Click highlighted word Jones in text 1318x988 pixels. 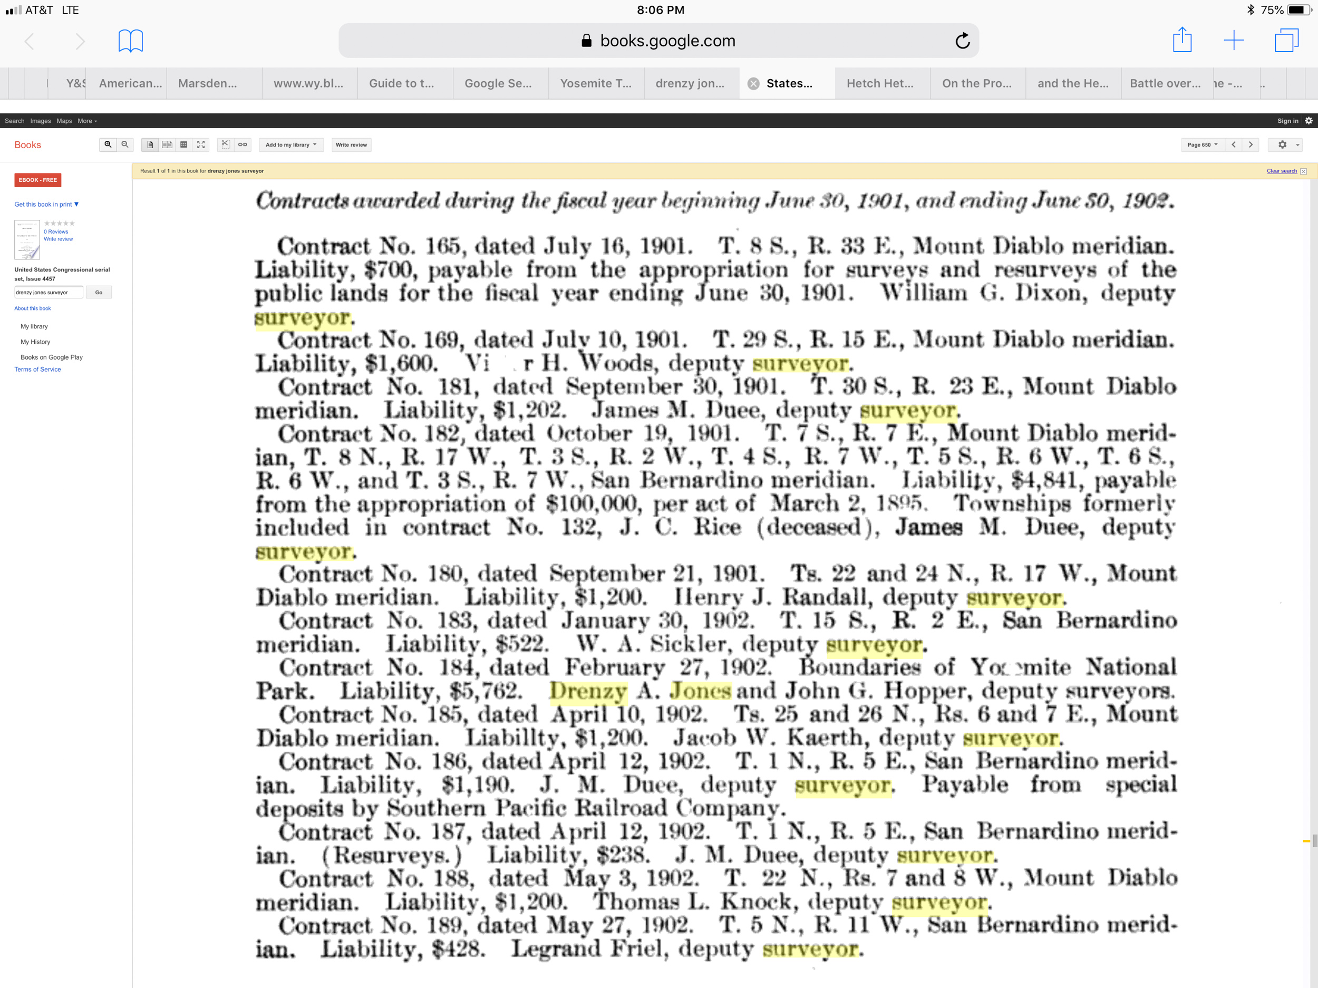(700, 691)
